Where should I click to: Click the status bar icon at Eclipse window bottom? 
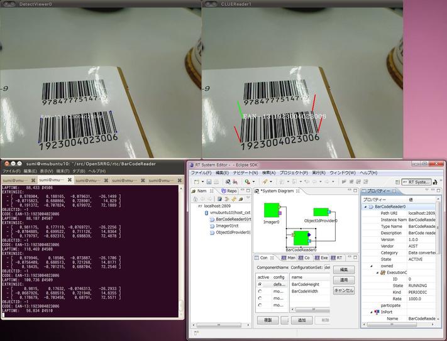[196, 333]
